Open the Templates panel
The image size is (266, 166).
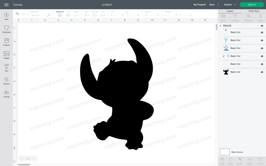pyautogui.click(x=6, y=29)
